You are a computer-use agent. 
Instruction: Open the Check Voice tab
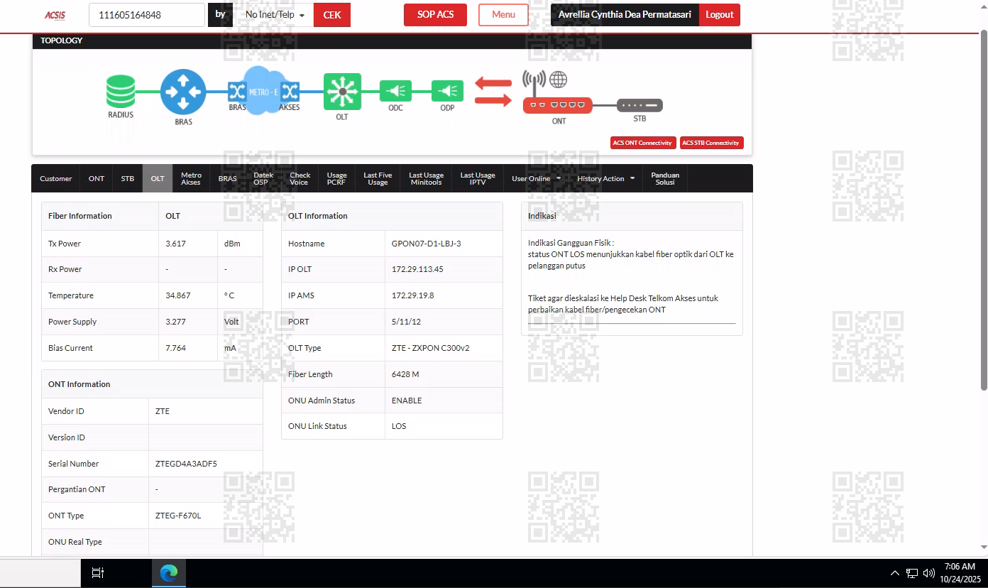pos(300,179)
